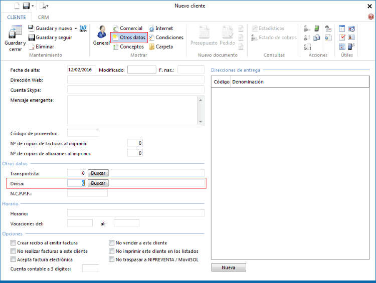The width and height of the screenshot is (376, 283).
Task: Select the CLIENTE ribbon tab
Action: click(x=17, y=17)
